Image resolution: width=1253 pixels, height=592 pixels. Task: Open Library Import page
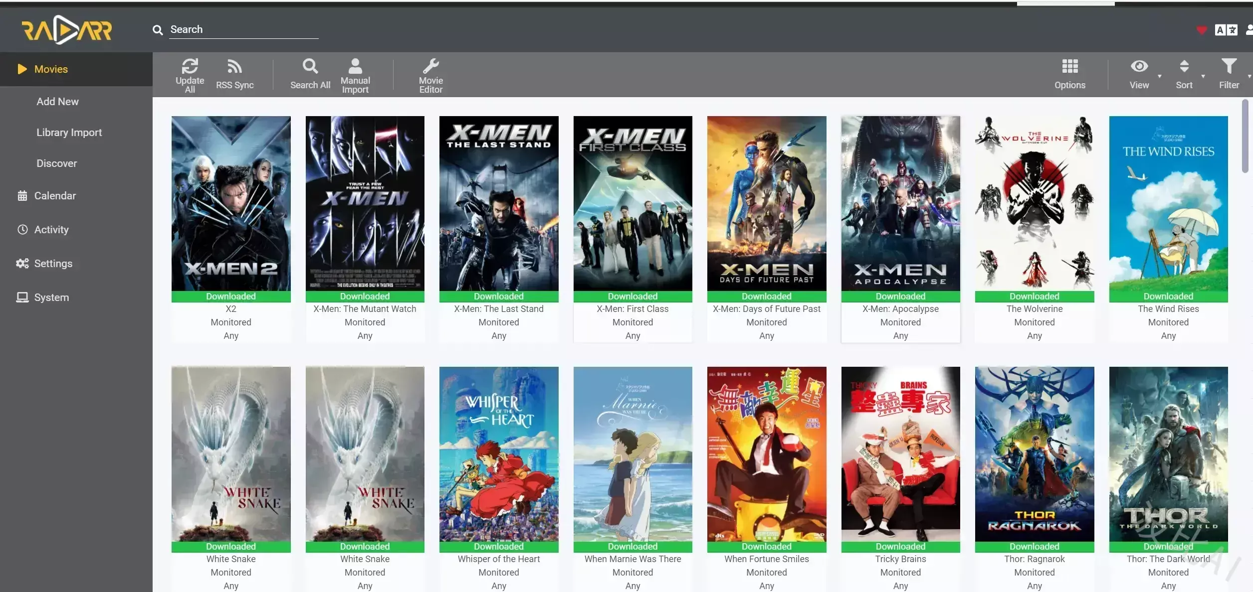tap(69, 133)
